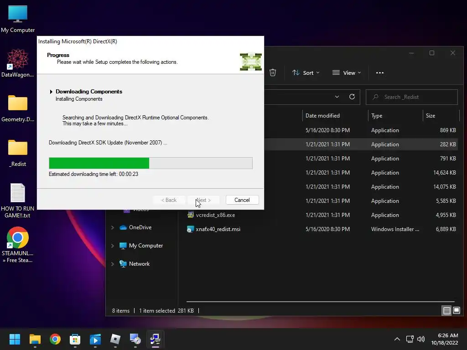Open File Explorer from taskbar
Screen dimensions: 467x350
point(35,339)
